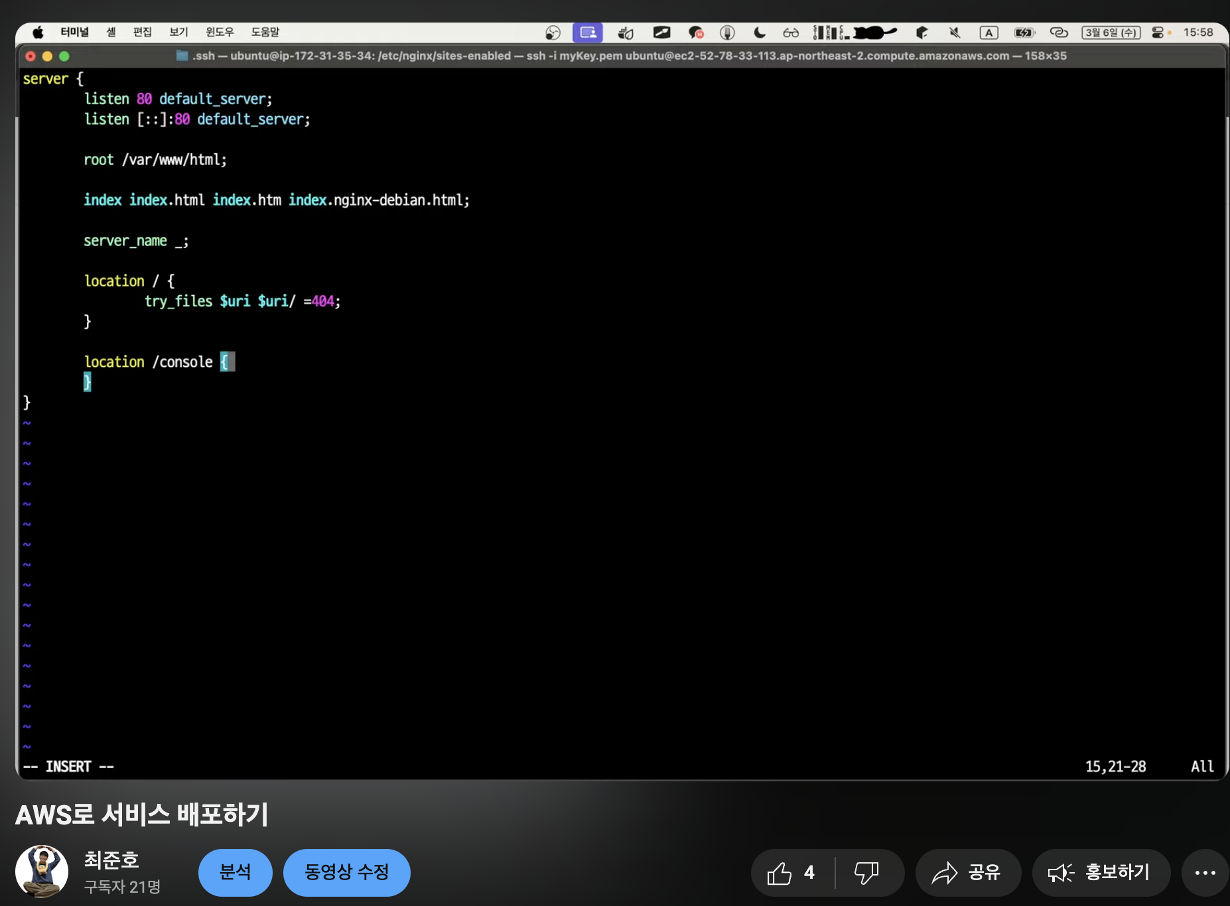Open the input source 'A' menu
The image size is (1230, 906).
point(989,32)
